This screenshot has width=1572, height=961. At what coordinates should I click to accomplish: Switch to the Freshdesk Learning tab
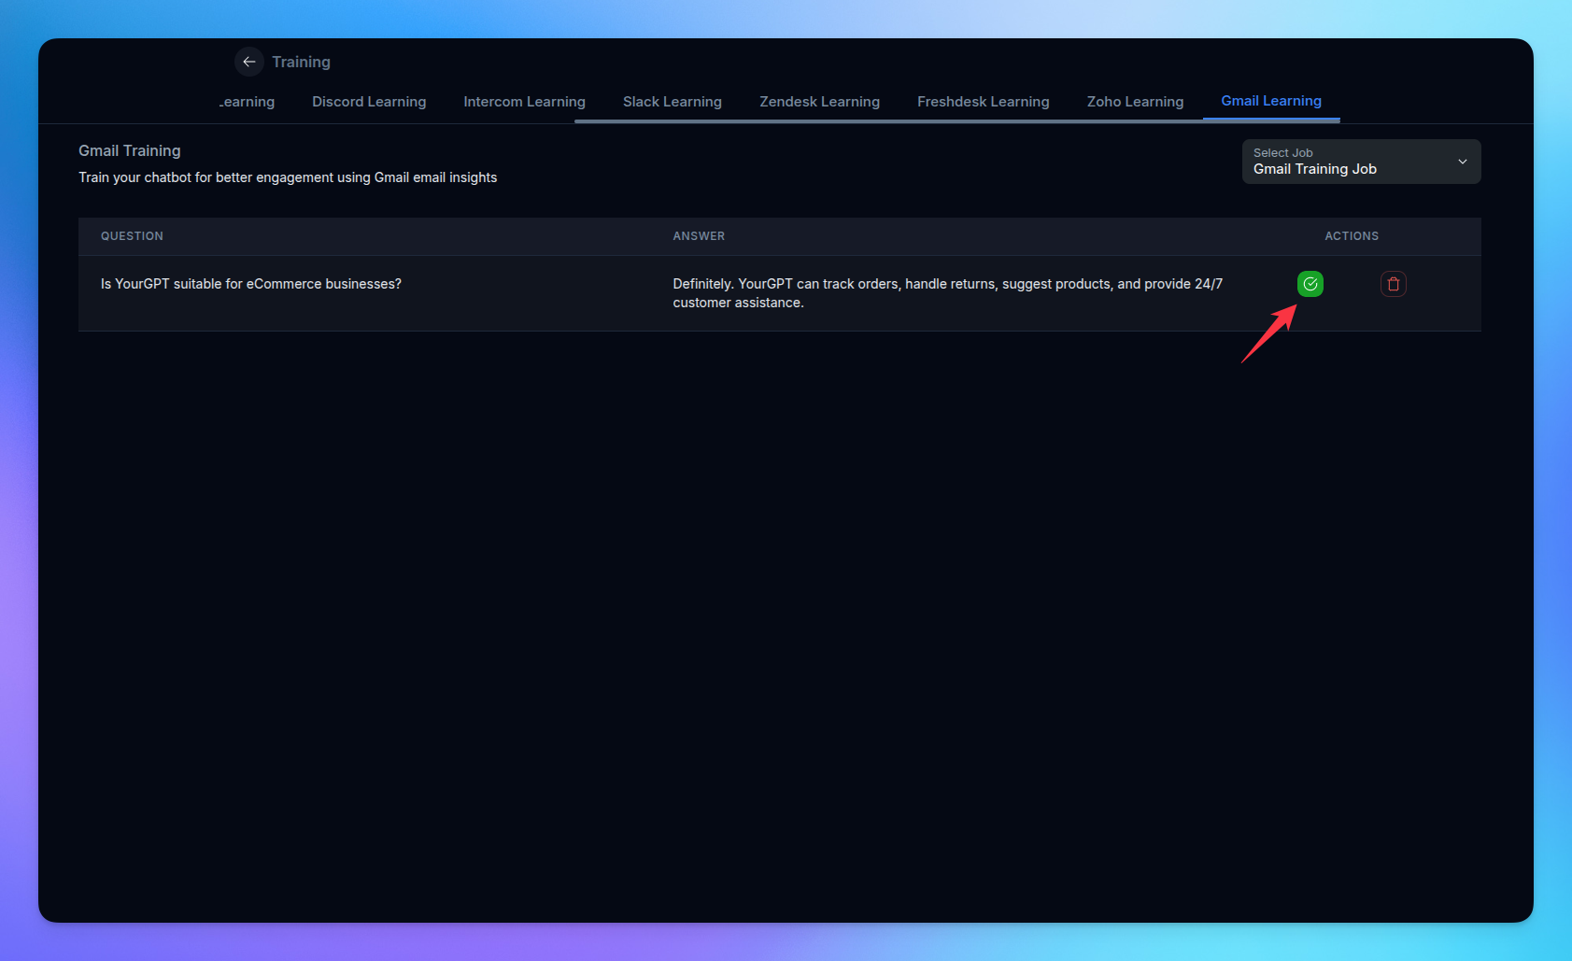pos(983,102)
